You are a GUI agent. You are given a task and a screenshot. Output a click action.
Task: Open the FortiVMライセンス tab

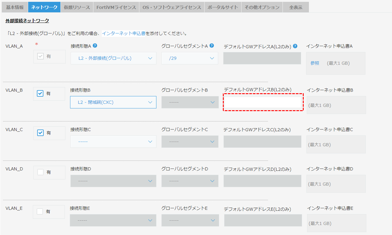[116, 7]
